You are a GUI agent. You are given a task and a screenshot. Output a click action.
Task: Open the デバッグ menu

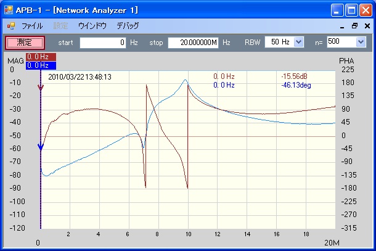(128, 26)
